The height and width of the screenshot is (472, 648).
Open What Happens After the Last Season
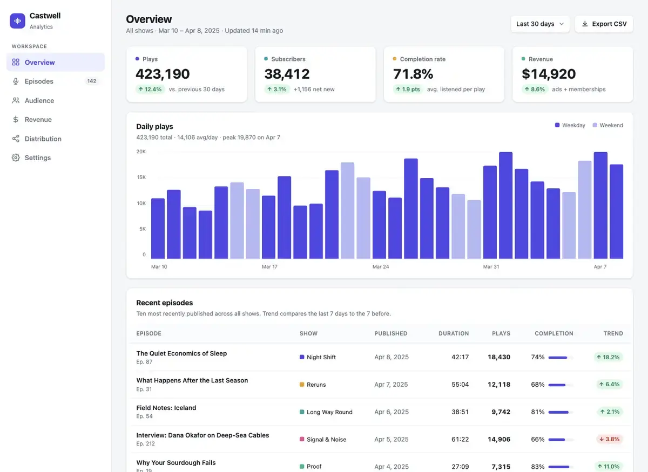click(x=192, y=380)
